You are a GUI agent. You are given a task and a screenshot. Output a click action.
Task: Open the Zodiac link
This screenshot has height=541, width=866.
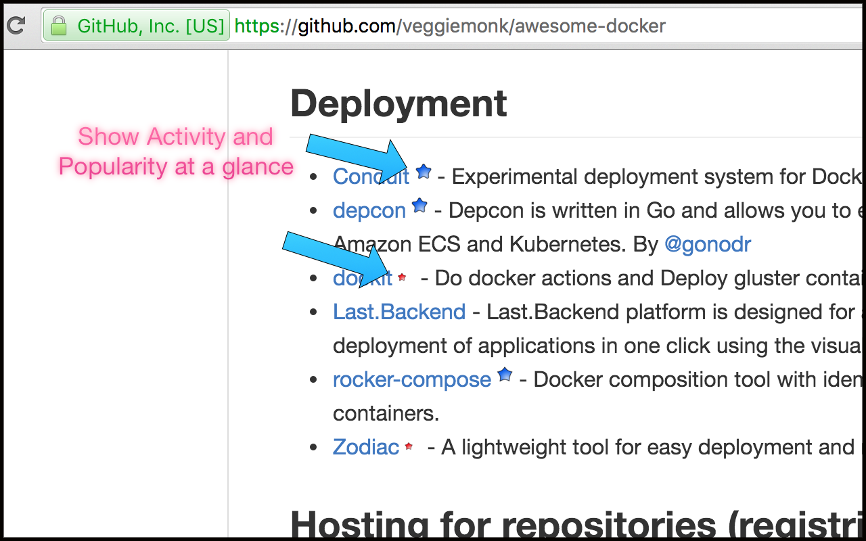366,447
